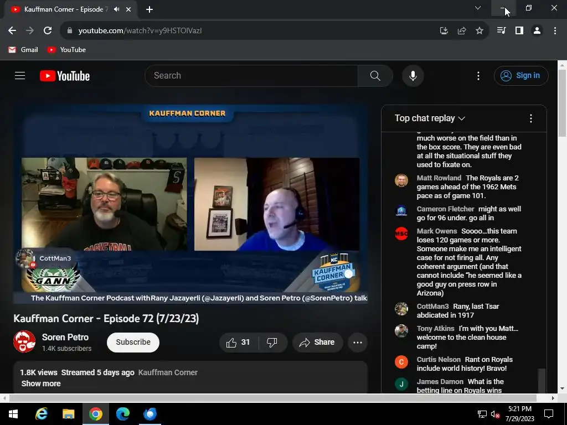This screenshot has width=567, height=425.
Task: Select the Kauffman Corner browser tab
Action: coord(66,9)
